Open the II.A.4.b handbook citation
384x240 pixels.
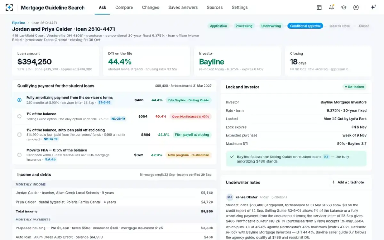pyautogui.click(x=50, y=159)
